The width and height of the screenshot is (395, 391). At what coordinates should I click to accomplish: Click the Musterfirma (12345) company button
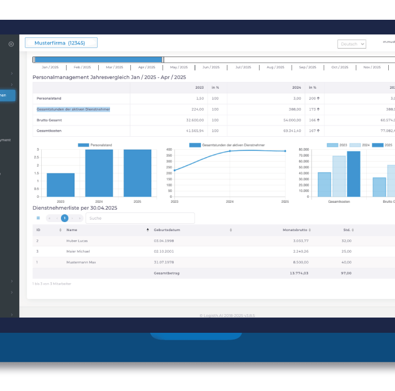(x=61, y=43)
